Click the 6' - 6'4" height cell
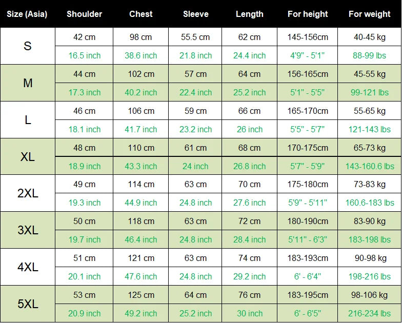Image resolution: width=402 pixels, height=323 pixels. pyautogui.click(x=308, y=276)
